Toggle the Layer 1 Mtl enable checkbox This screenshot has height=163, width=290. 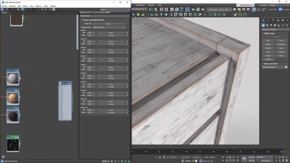tap(127, 33)
